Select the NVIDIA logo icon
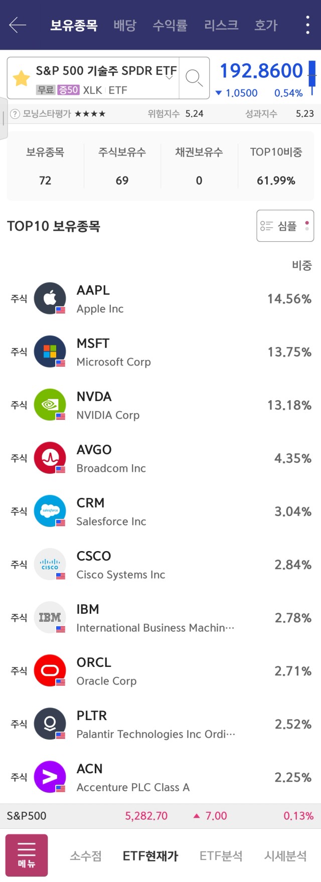Screen dimensions: 321x882 (x=50, y=405)
